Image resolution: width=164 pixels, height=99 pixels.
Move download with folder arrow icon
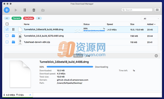[43, 10]
